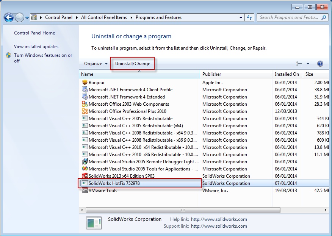Open the recent pages dropdown arrow
332x236 pixels.
27,18
